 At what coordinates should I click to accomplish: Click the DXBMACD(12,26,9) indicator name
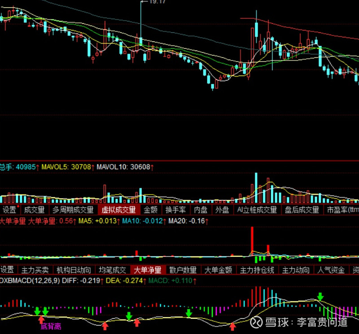(30, 281)
